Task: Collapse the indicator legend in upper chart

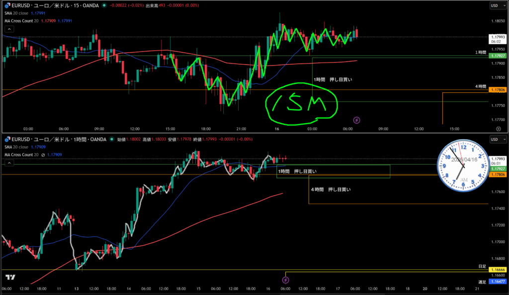Action: tap(6, 29)
